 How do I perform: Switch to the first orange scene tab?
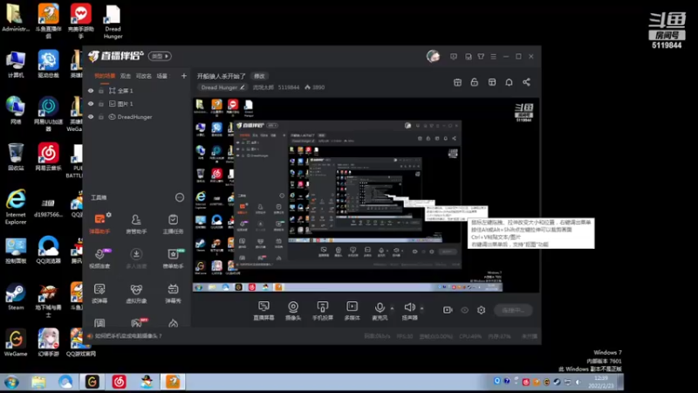coord(105,76)
